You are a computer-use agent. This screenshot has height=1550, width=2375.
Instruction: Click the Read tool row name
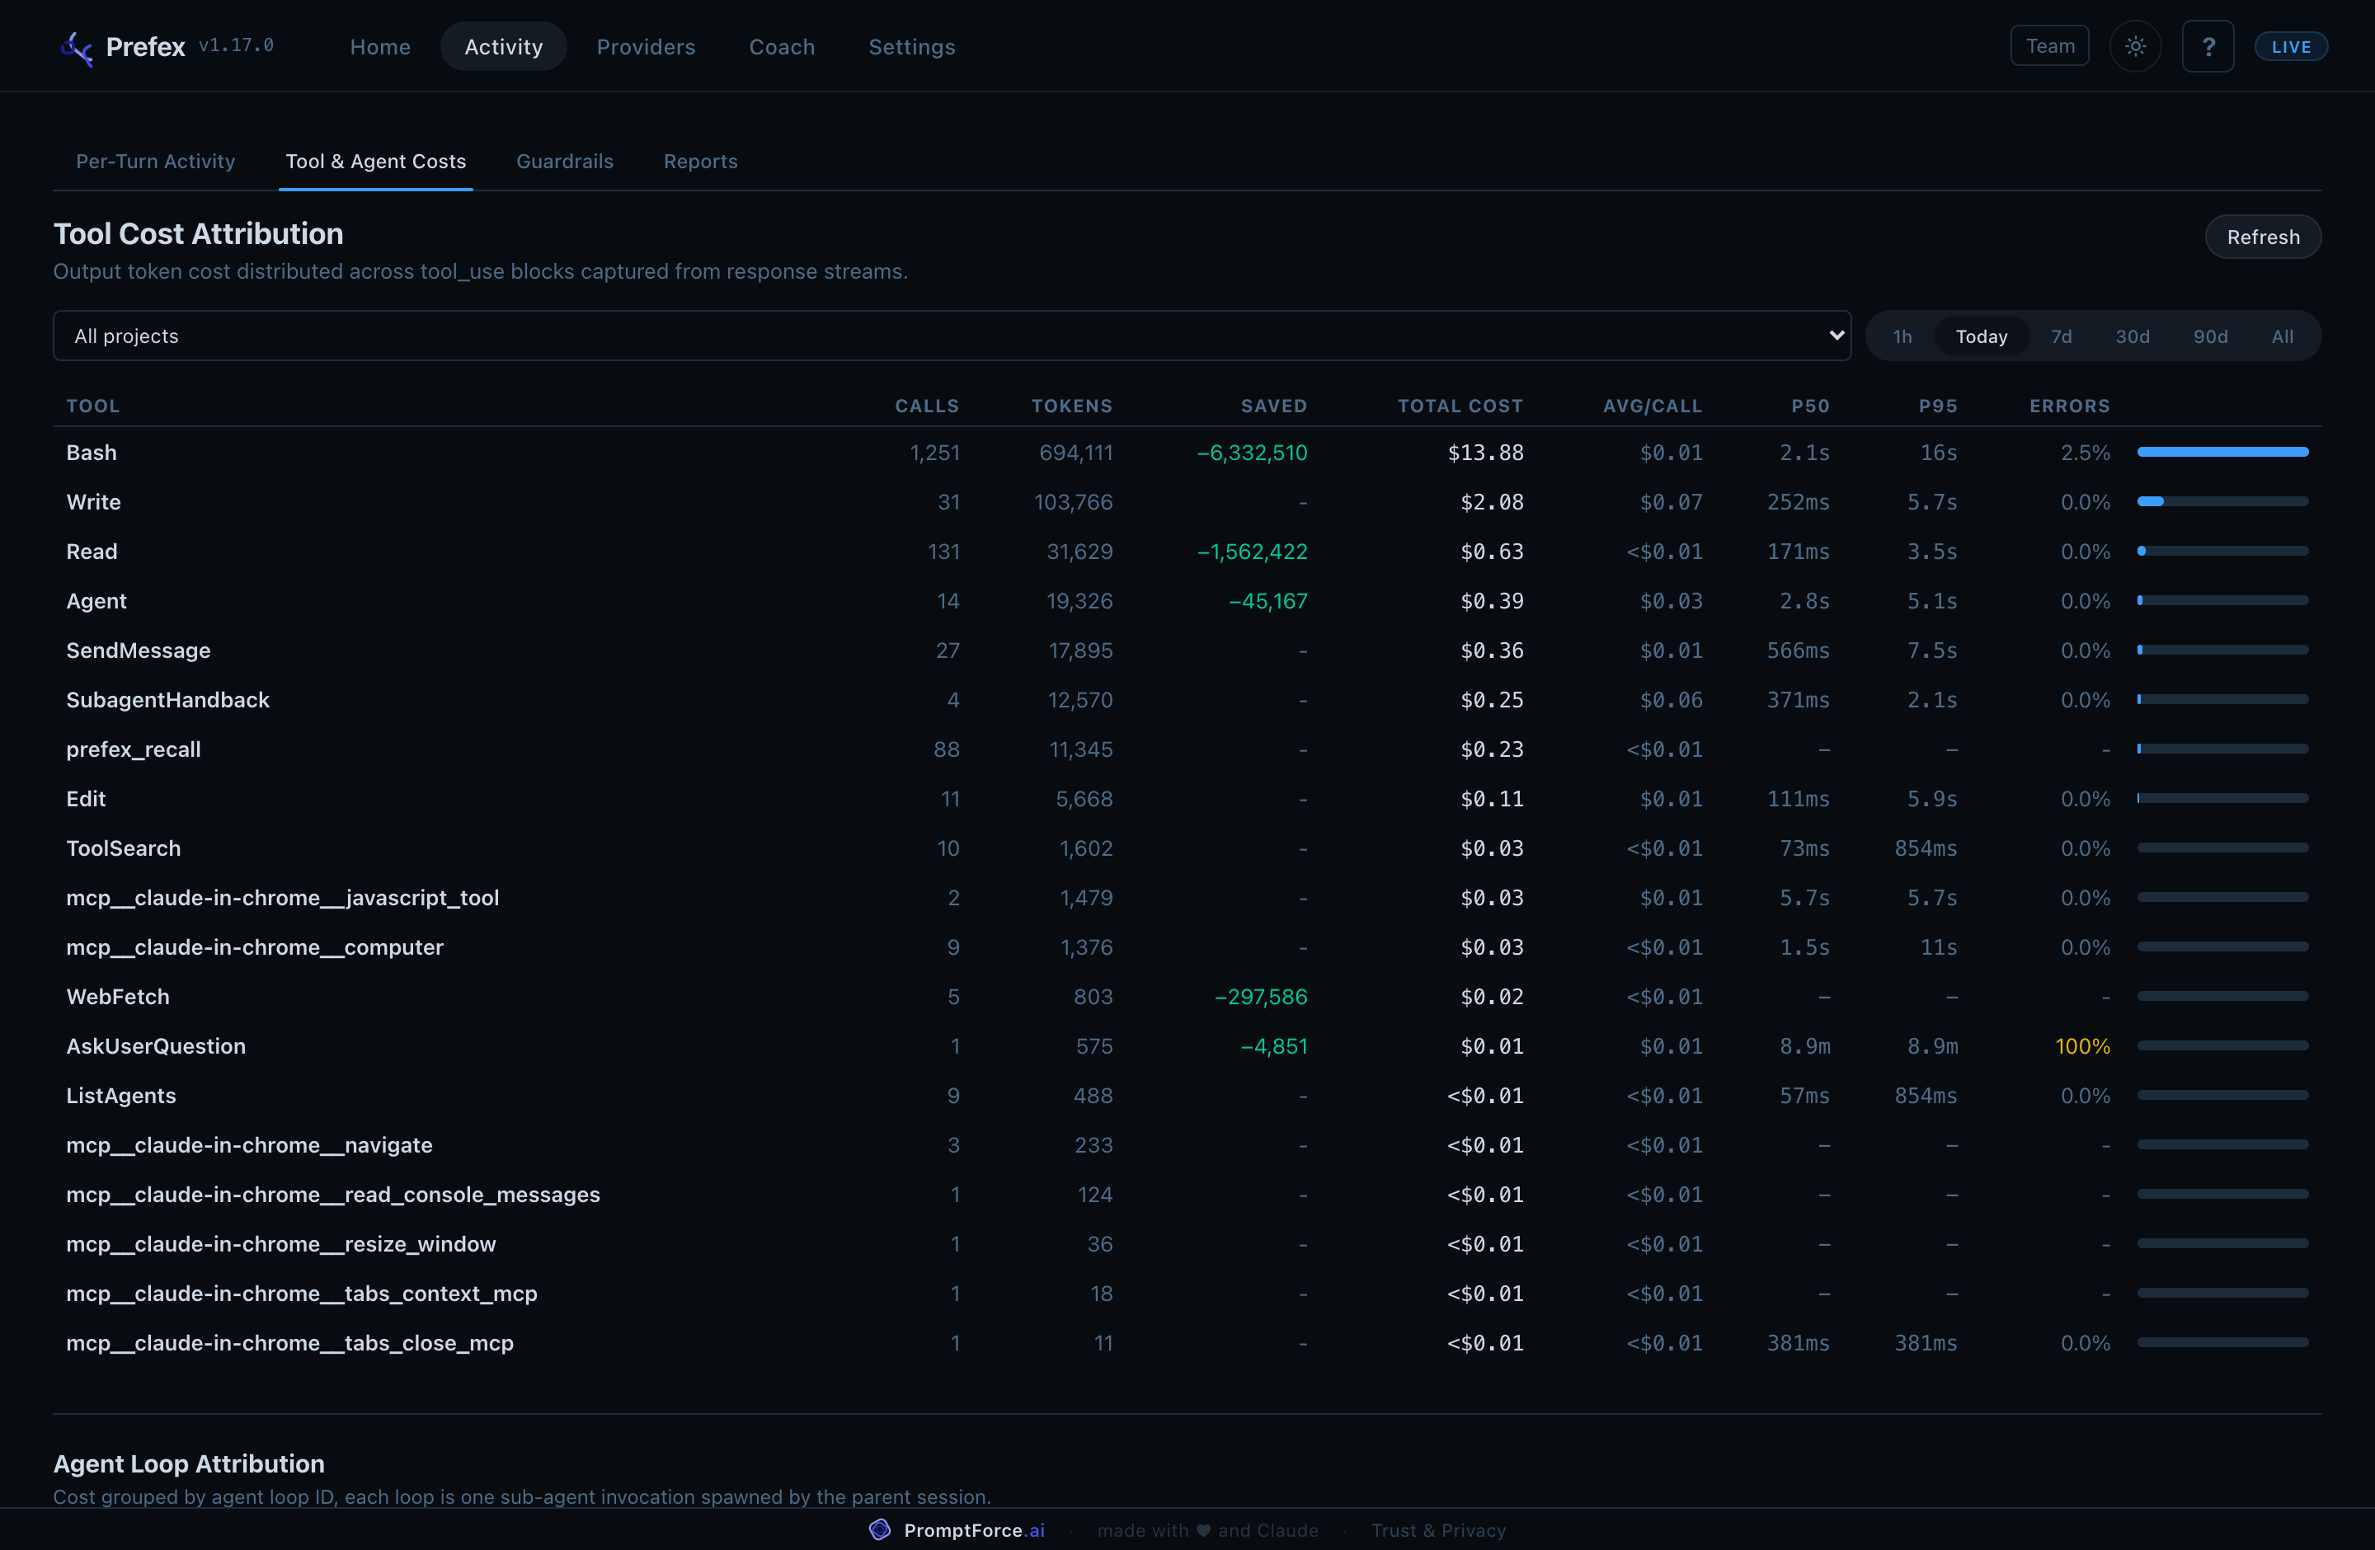(x=91, y=552)
